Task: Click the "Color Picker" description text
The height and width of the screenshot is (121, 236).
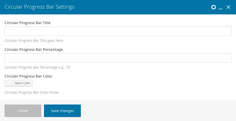Action: pyautogui.click(x=32, y=92)
